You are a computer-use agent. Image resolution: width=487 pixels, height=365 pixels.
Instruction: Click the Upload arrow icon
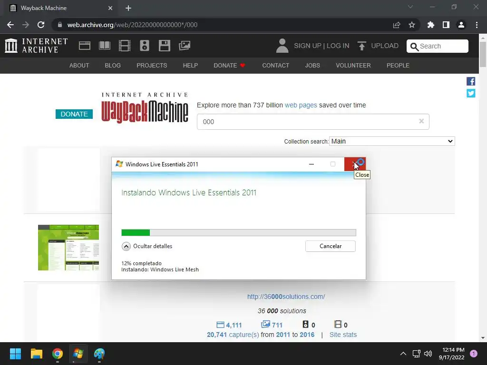361,46
